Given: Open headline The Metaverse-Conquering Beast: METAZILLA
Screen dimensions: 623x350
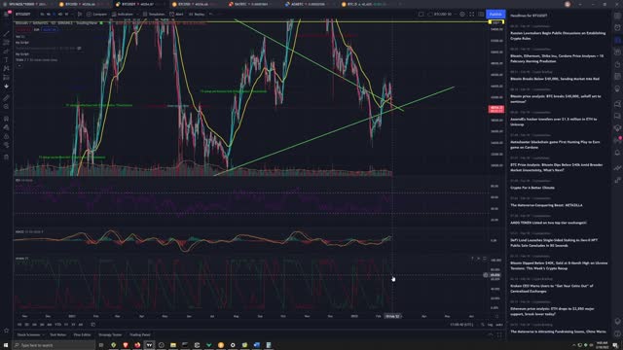Looking at the screenshot, I should pyautogui.click(x=546, y=205).
